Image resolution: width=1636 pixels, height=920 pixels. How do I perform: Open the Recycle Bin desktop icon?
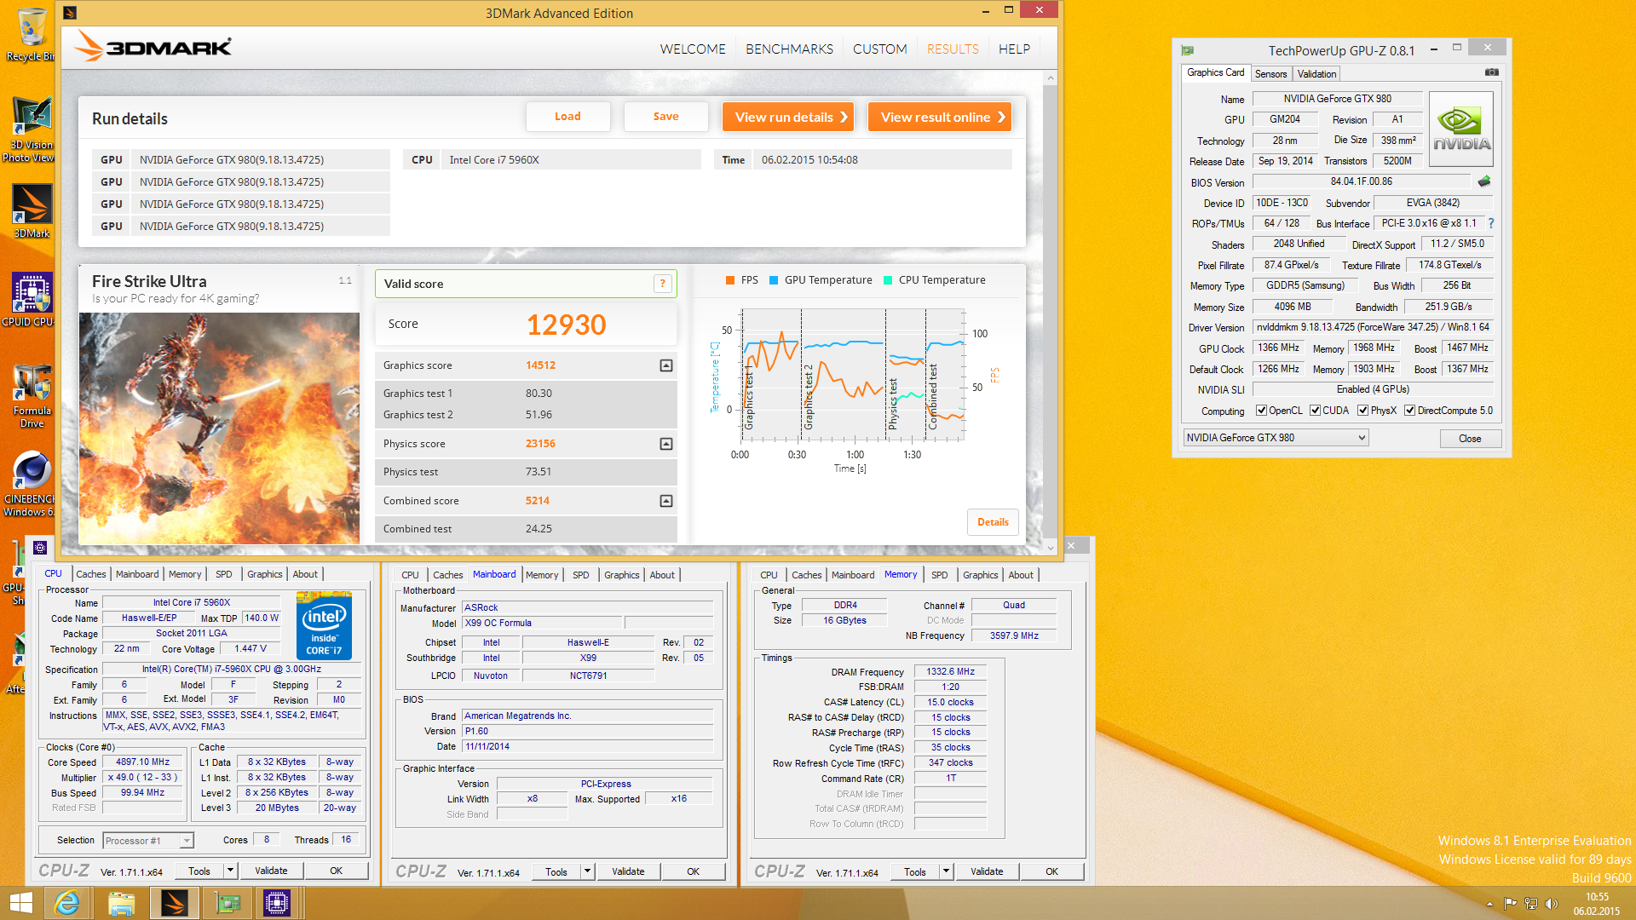[31, 35]
